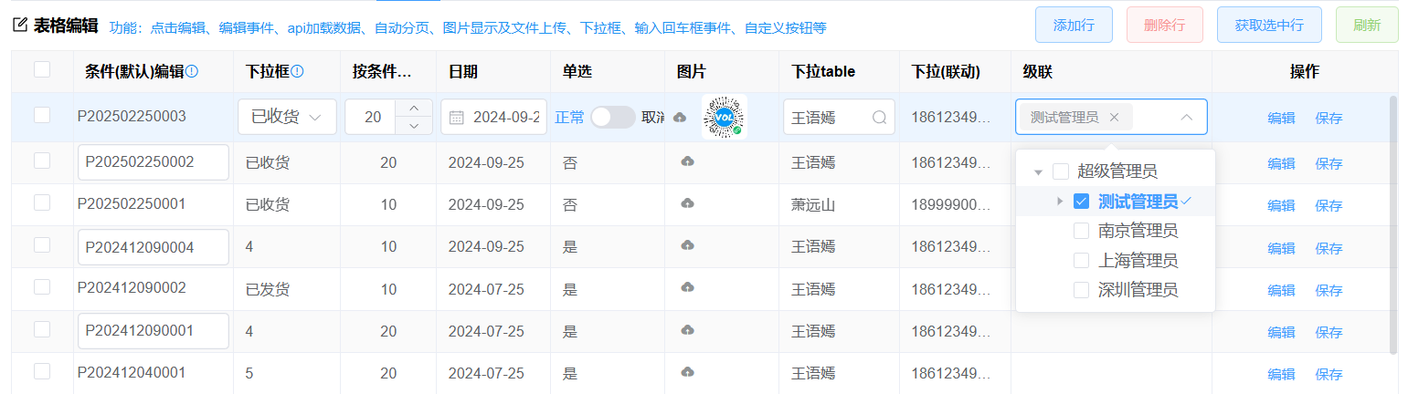Click the 添加行 button
Image resolution: width=1408 pixels, height=394 pixels.
click(x=1074, y=25)
